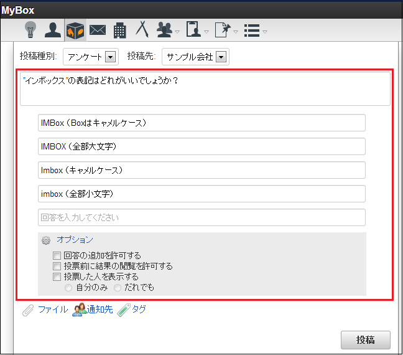Viewport: 403px width, 355px height.
Task: Open the ファイル link
Action: coord(53,310)
